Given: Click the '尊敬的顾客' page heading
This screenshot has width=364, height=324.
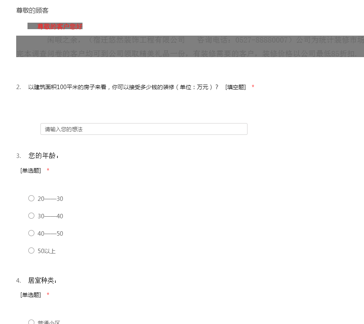Looking at the screenshot, I should pos(32,11).
